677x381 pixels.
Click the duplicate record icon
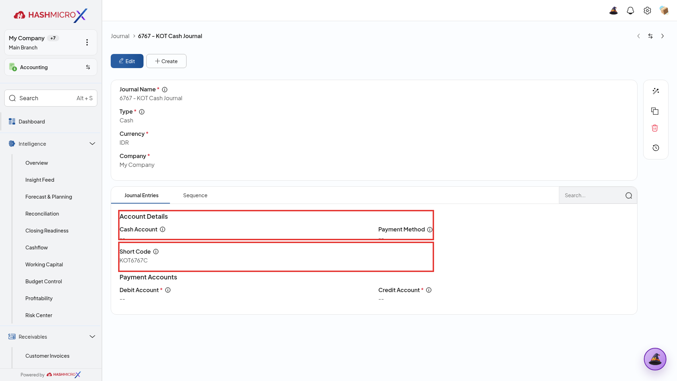tap(655, 111)
